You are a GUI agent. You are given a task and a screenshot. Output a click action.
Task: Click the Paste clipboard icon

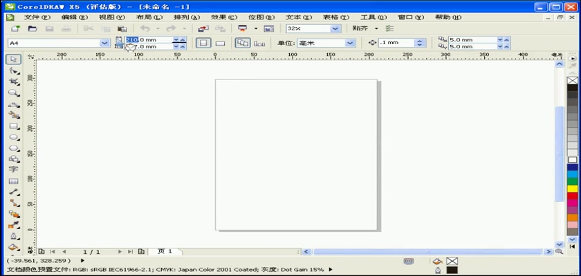[x=122, y=28]
